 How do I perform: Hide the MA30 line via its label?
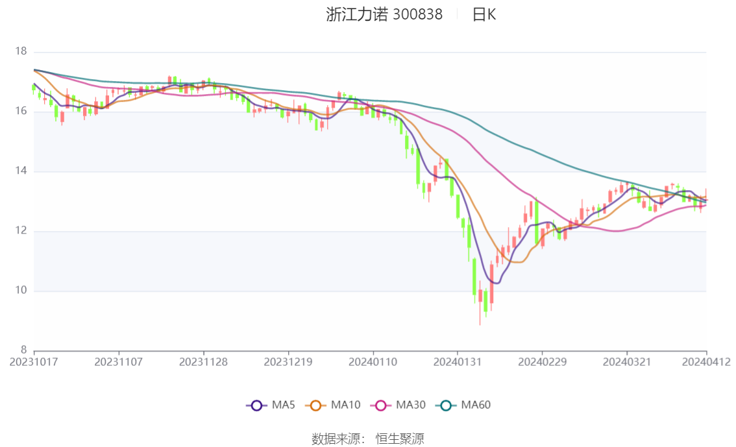(x=411, y=405)
